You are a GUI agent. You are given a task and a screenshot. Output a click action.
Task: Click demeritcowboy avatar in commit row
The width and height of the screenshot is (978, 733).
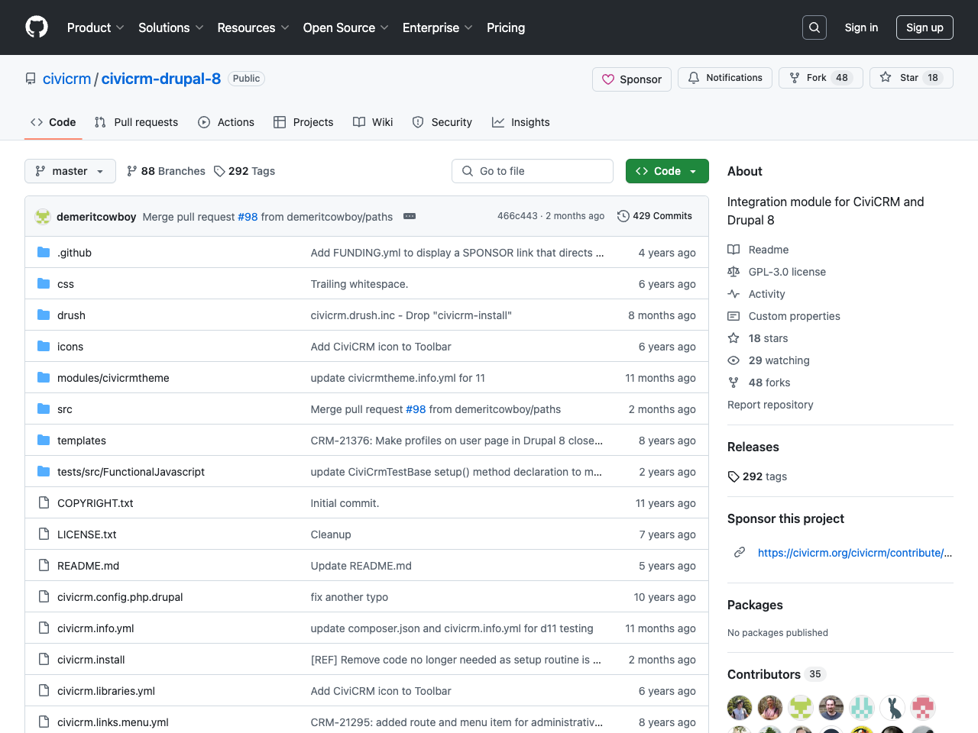coord(43,216)
